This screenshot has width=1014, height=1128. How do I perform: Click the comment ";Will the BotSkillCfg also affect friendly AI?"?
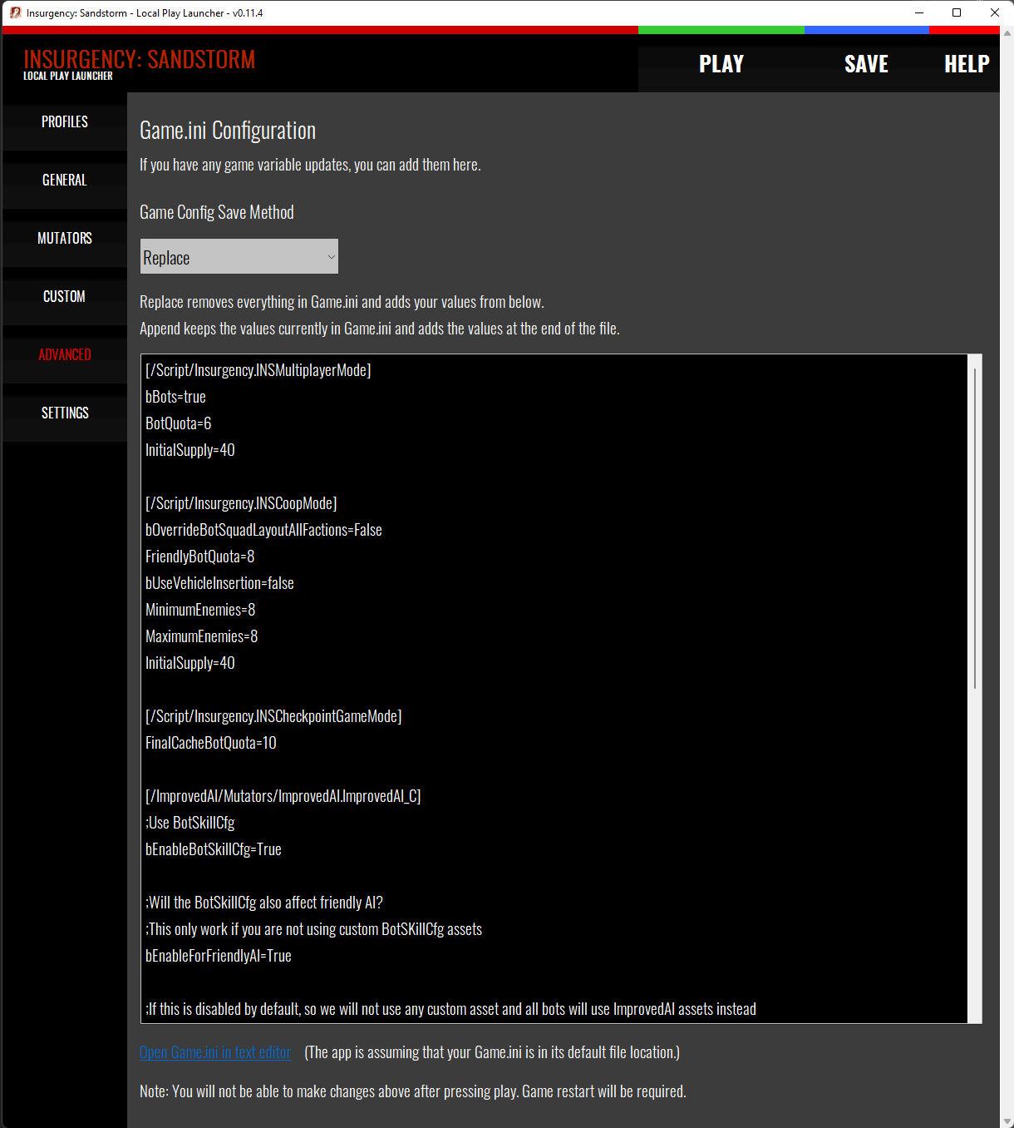pos(264,903)
